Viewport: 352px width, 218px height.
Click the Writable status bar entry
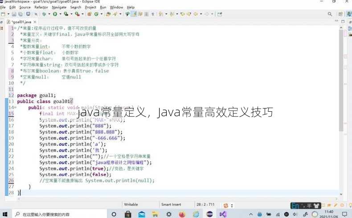click(131, 204)
